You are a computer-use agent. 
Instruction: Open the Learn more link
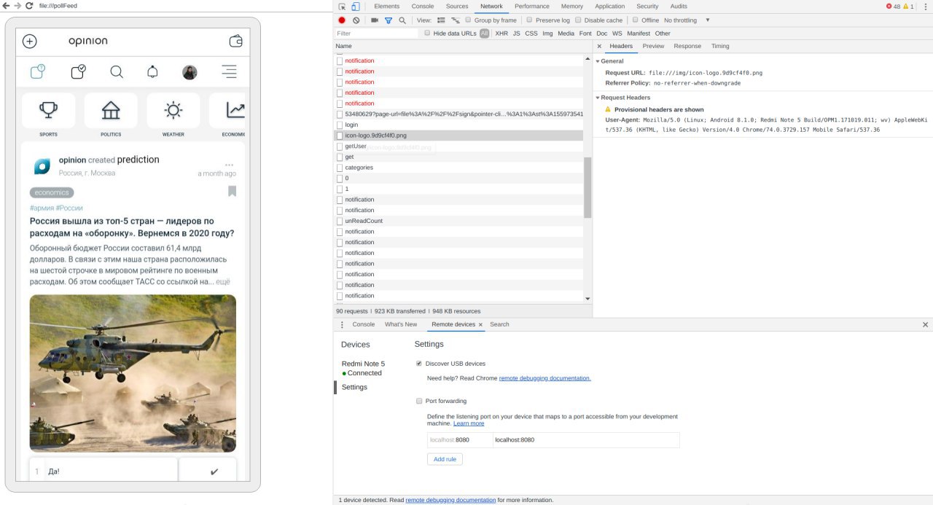(469, 423)
